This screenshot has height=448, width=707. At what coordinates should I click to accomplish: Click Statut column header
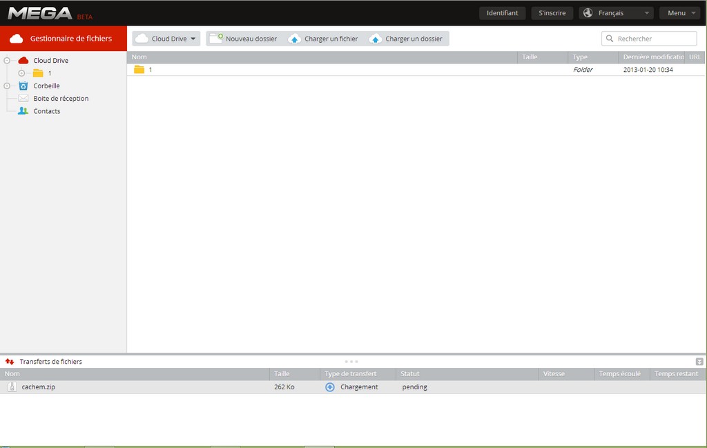click(467, 373)
